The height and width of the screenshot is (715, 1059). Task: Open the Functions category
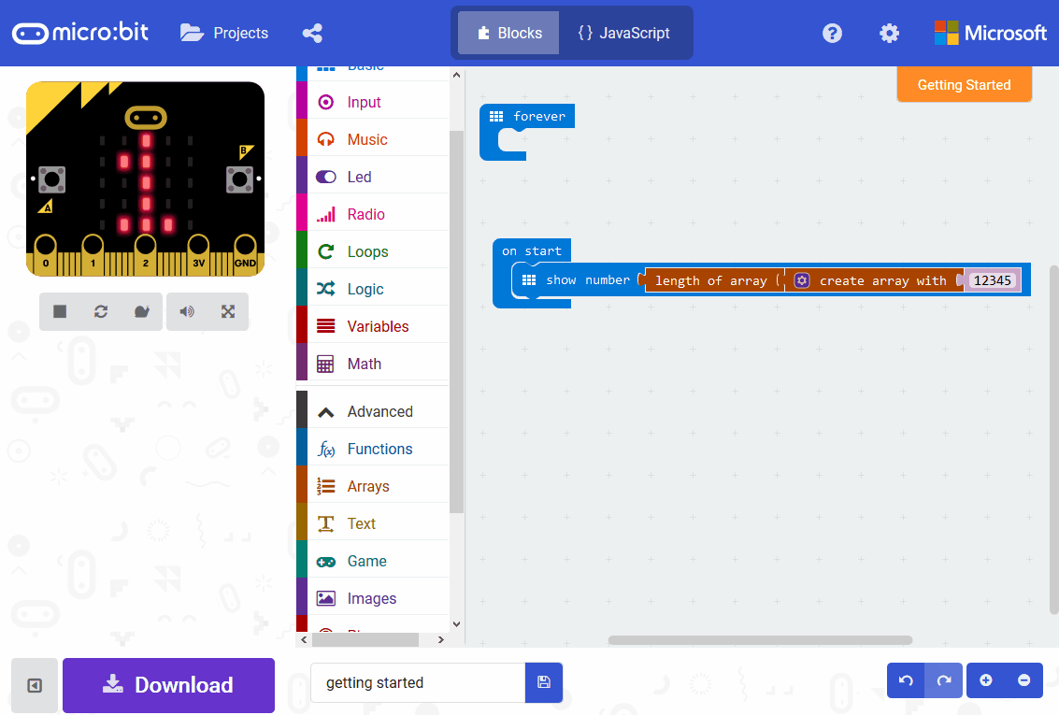pyautogui.click(x=373, y=449)
